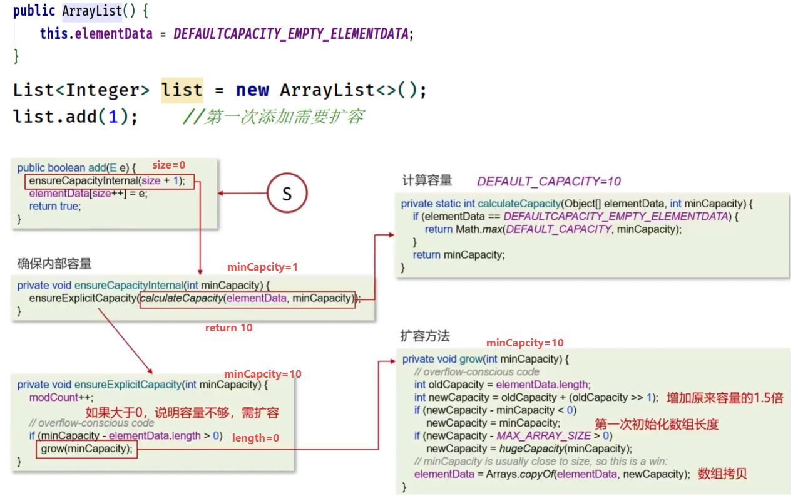Click the red-boxed calculateCapacity call
The image size is (798, 498).
[247, 299]
